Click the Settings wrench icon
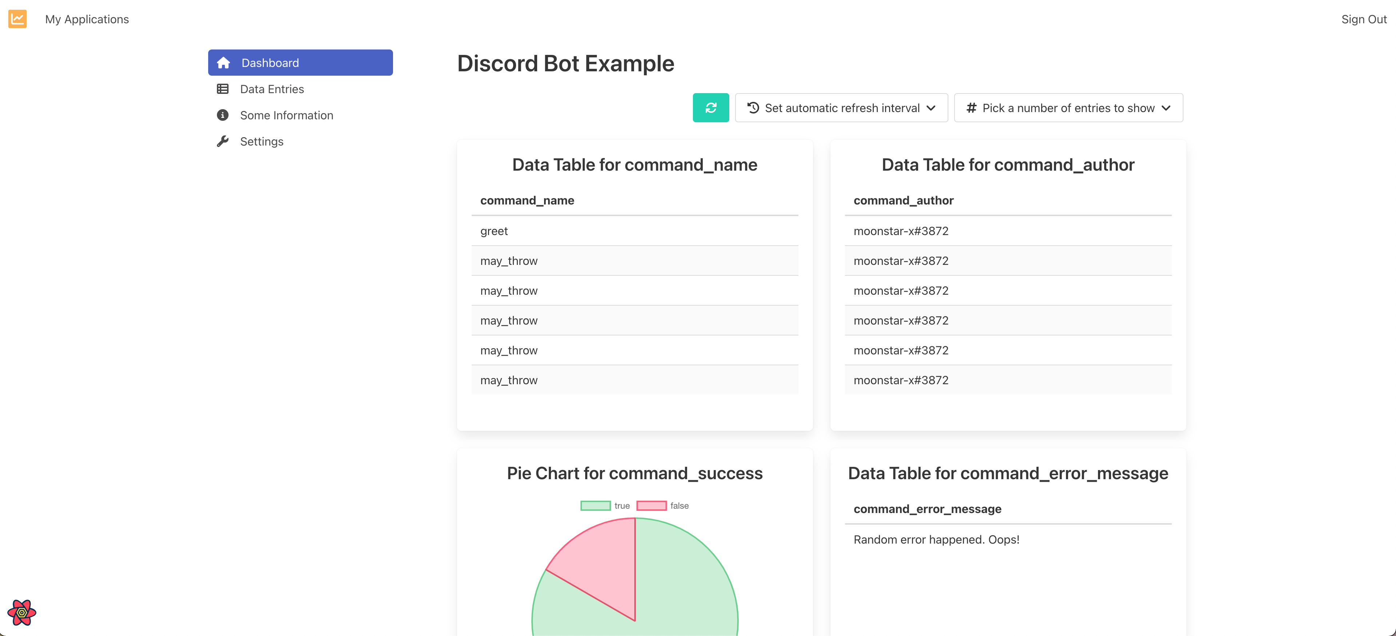This screenshot has height=636, width=1396. click(x=223, y=142)
